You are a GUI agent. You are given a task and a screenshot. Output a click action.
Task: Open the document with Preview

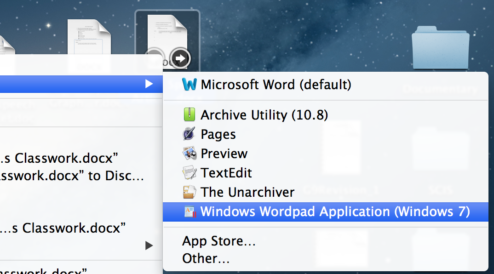326,154
